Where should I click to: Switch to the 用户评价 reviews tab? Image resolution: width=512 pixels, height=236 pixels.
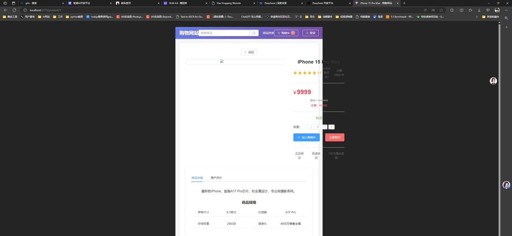(216, 178)
